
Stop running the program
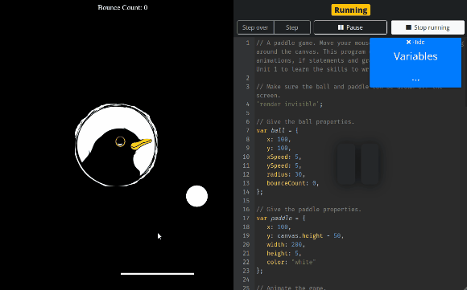(x=428, y=27)
